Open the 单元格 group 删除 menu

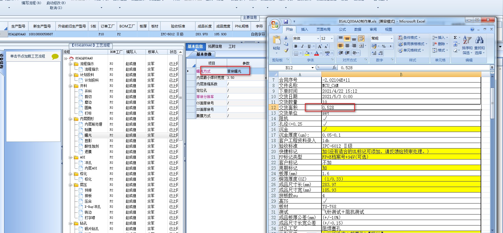pos(440,44)
